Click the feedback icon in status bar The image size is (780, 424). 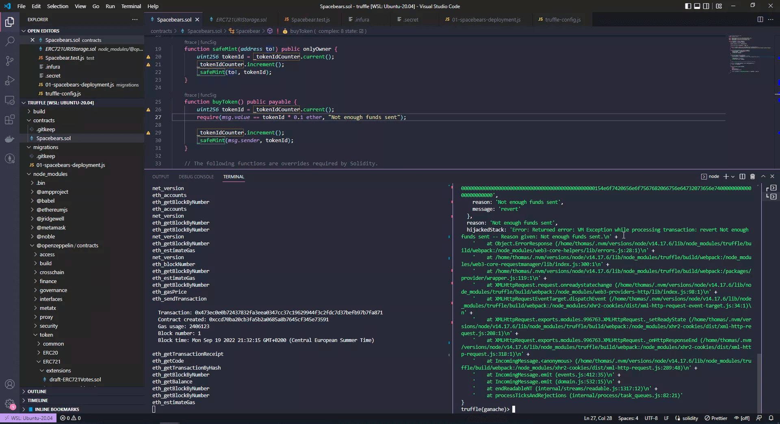(x=759, y=418)
